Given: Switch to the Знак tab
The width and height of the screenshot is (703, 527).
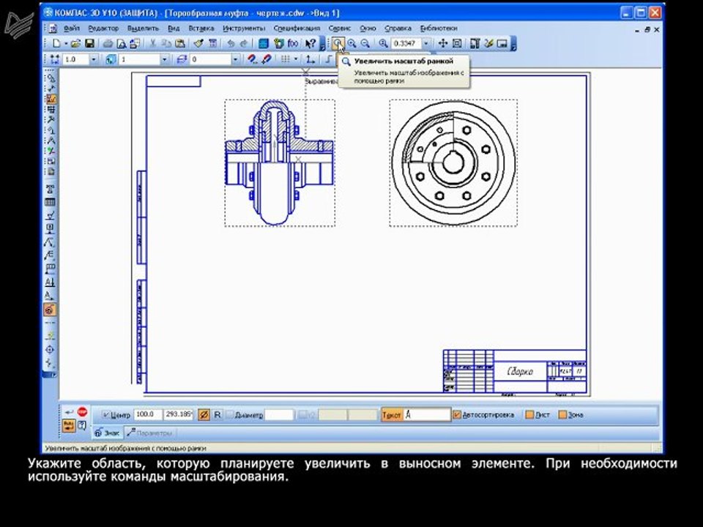Looking at the screenshot, I should pos(107,433).
